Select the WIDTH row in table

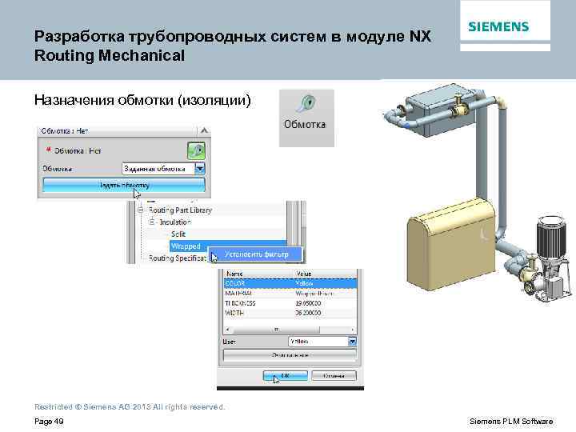(290, 313)
